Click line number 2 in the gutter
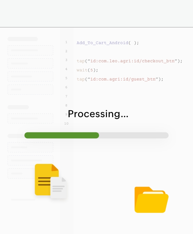This screenshot has width=193, height=234. (66, 51)
